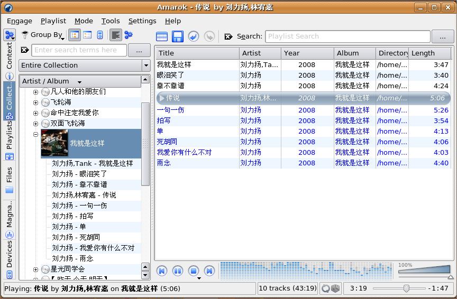Screen dimensions: 457x299
Task: Toggle repeat mode icon in status bar
Action: coord(325,288)
